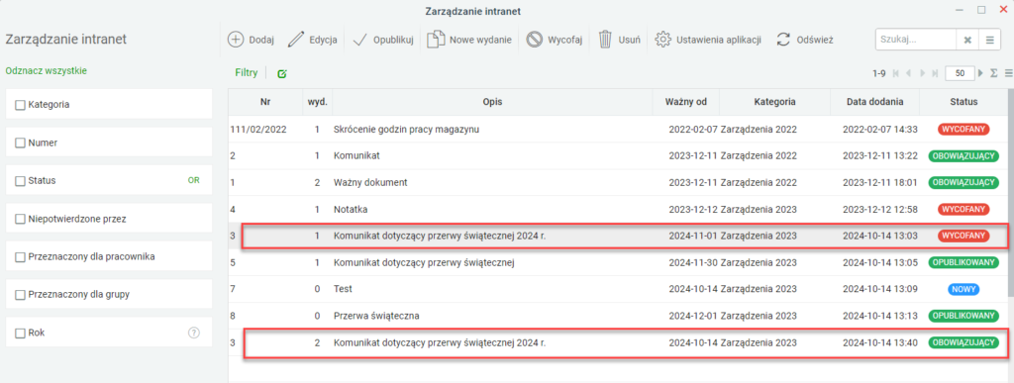Open table menu icon beside Sigma
The height and width of the screenshot is (383, 1014).
(x=1009, y=73)
